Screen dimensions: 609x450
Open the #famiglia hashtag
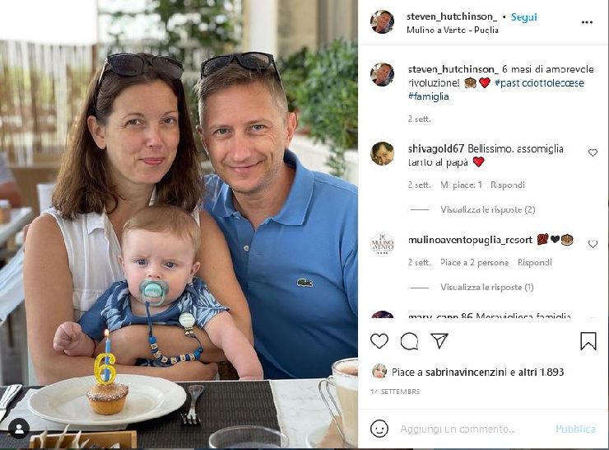pyautogui.click(x=429, y=96)
